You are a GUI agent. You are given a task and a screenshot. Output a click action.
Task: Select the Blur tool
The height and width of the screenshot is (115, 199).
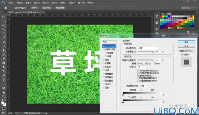point(4,67)
